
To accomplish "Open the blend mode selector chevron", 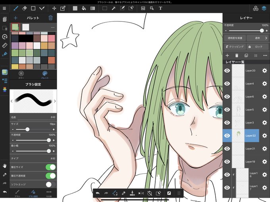I will pos(266,38).
